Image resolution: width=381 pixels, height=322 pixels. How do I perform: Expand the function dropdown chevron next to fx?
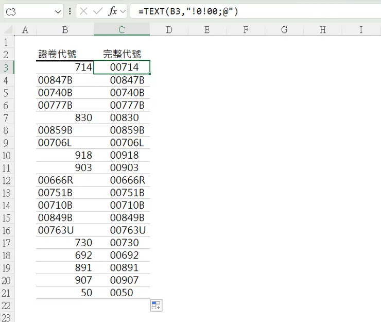(x=123, y=11)
